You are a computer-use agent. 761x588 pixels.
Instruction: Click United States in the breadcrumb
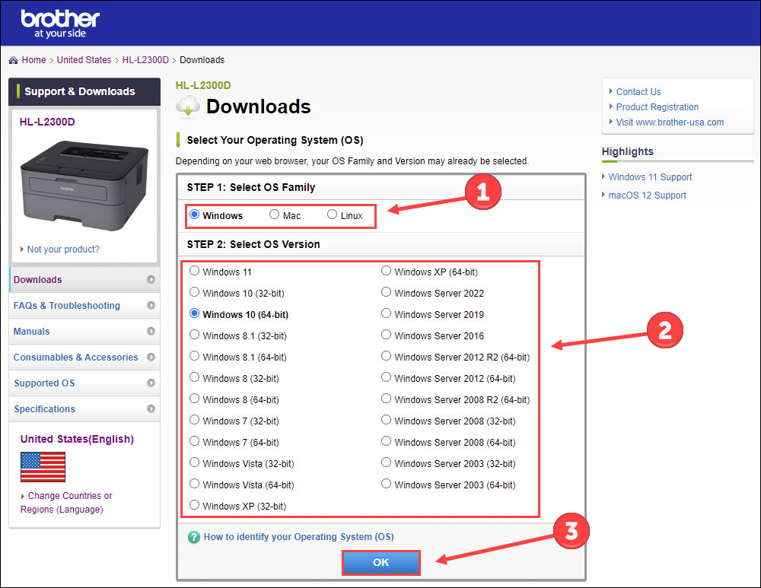pos(84,60)
